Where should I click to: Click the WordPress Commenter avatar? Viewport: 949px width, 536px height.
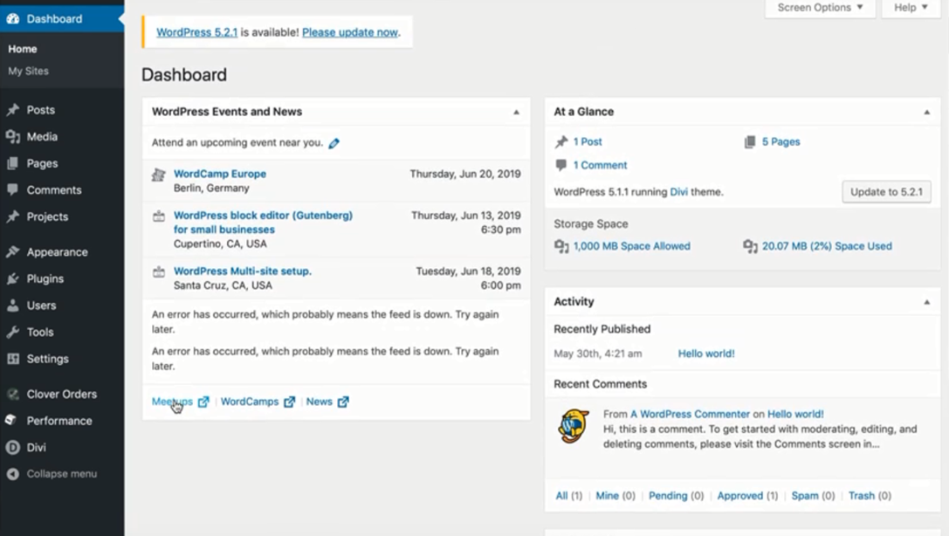pos(573,426)
